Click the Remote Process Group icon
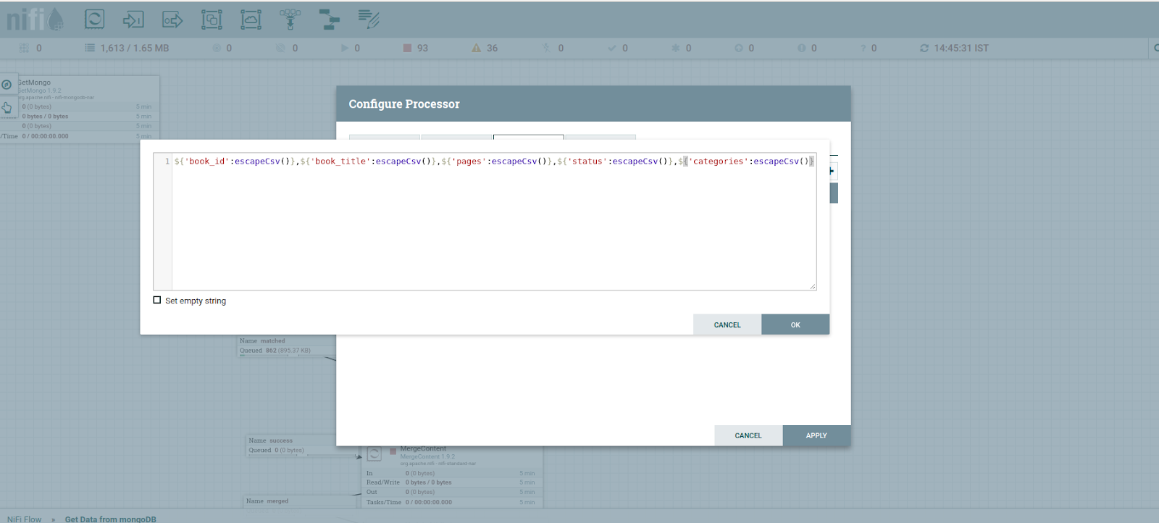This screenshot has height=523, width=1159. (x=251, y=20)
